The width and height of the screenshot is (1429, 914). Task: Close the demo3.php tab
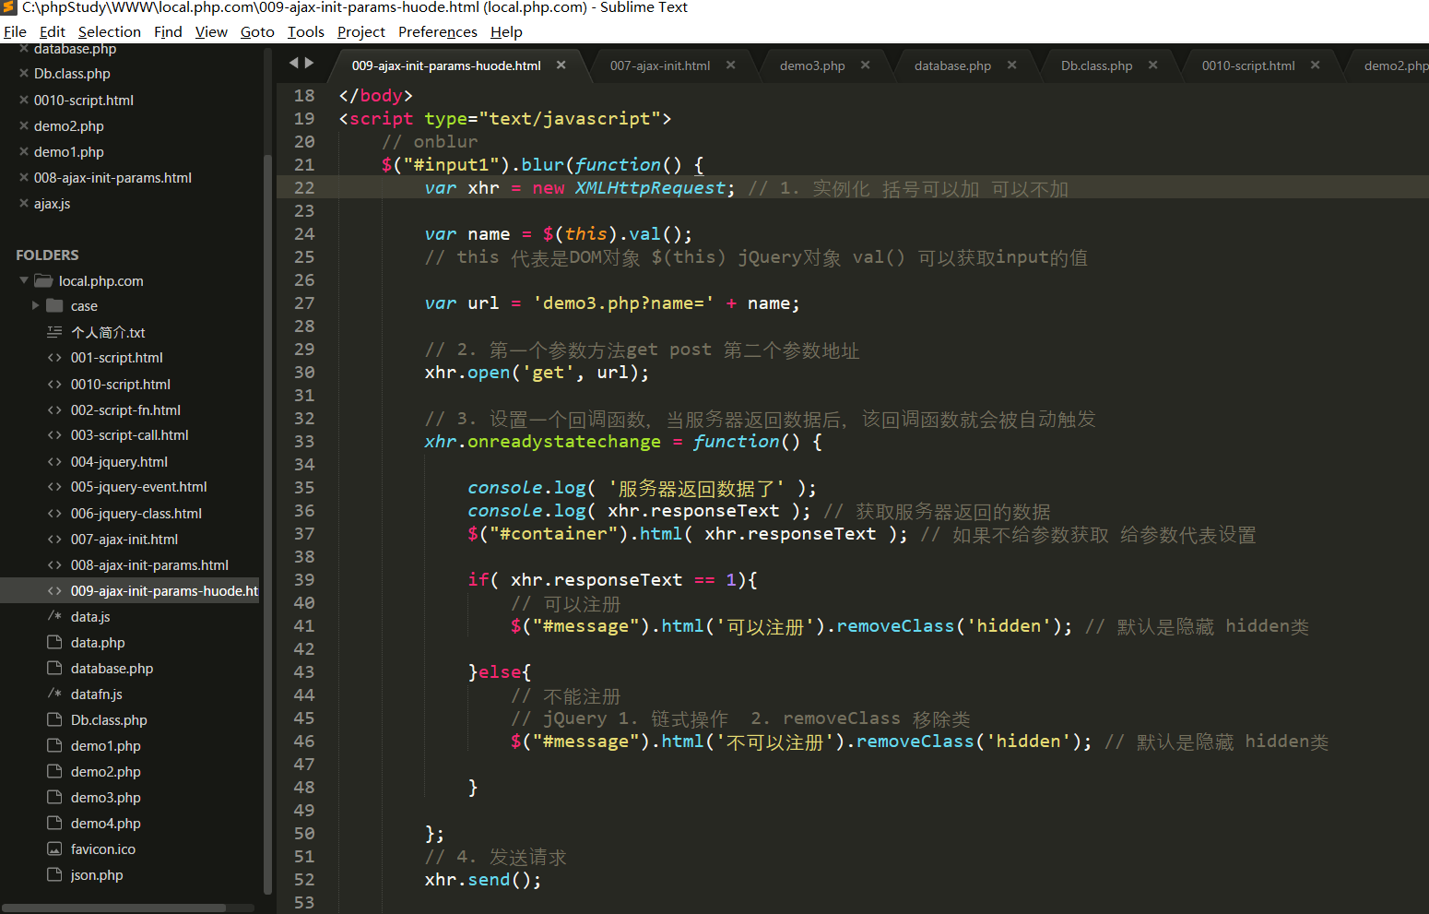tap(865, 65)
